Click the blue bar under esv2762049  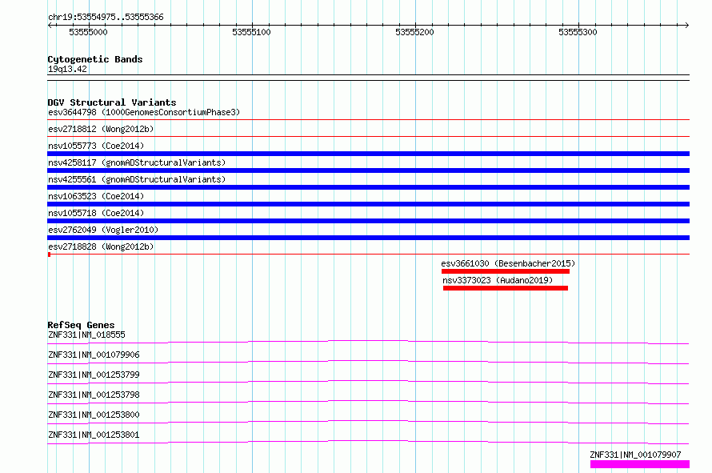(368, 238)
